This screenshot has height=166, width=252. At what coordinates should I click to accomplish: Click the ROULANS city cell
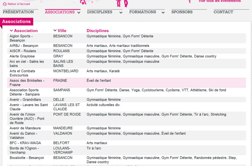(61, 51)
